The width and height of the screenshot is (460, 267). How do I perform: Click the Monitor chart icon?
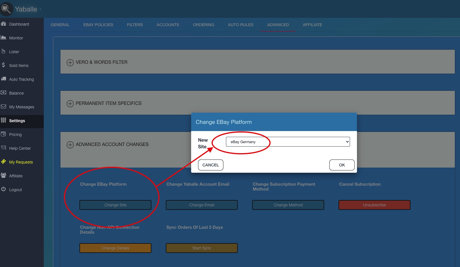coord(3,38)
